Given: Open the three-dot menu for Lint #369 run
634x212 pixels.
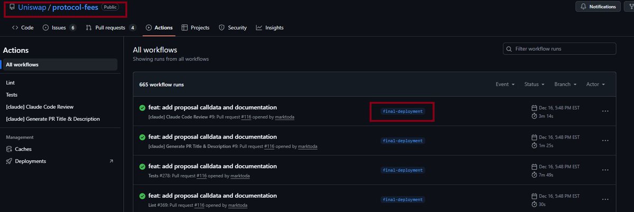Looking at the screenshot, I should point(605,200).
